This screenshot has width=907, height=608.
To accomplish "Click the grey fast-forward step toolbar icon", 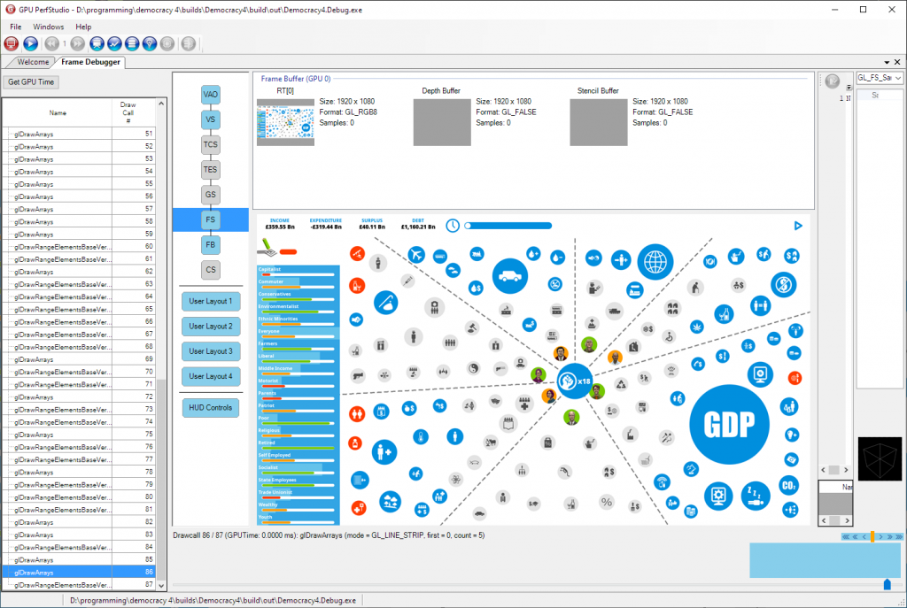I will pyautogui.click(x=78, y=43).
